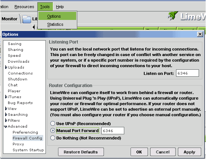
Task: Open the Library folder icon tab
Action: [27, 19]
